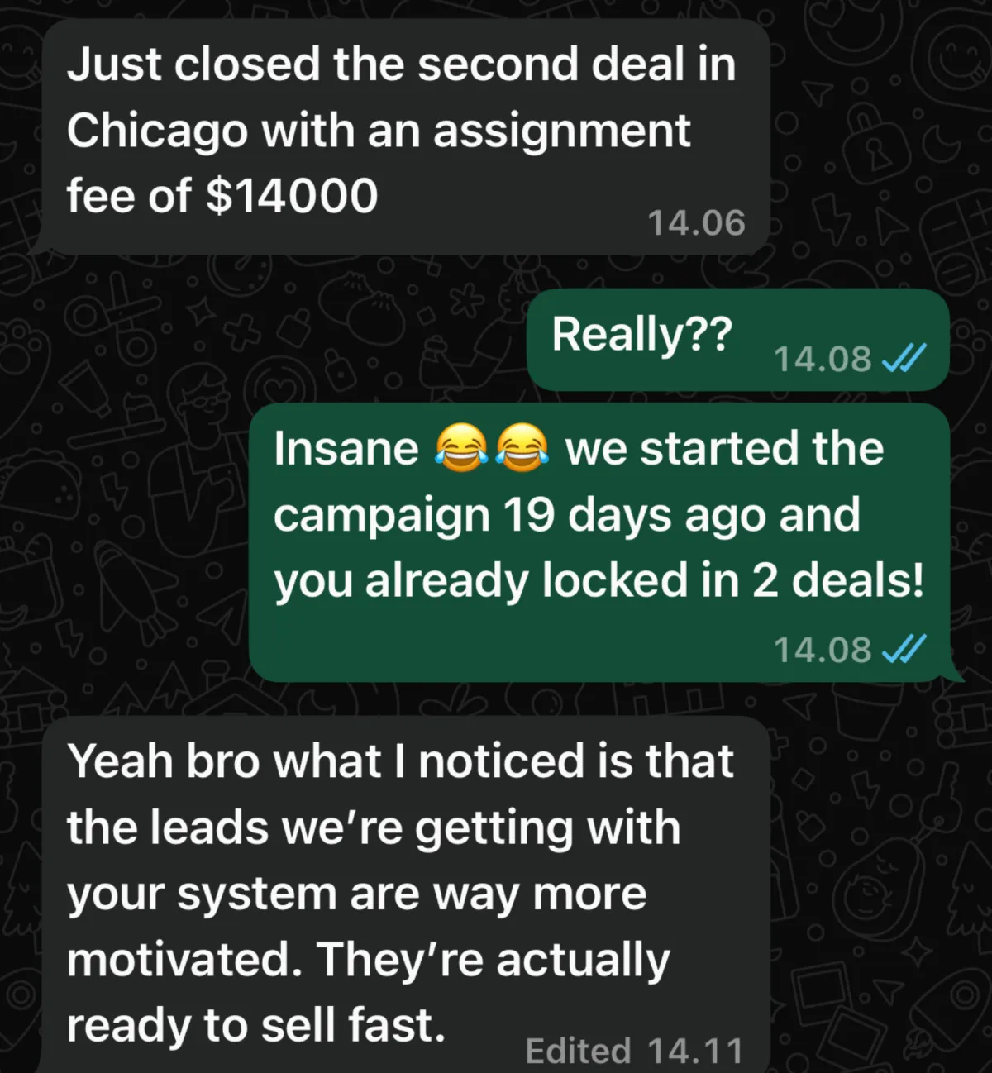The image size is (992, 1073).
Task: Tap the second laughing emoji in the message
Action: (x=522, y=447)
